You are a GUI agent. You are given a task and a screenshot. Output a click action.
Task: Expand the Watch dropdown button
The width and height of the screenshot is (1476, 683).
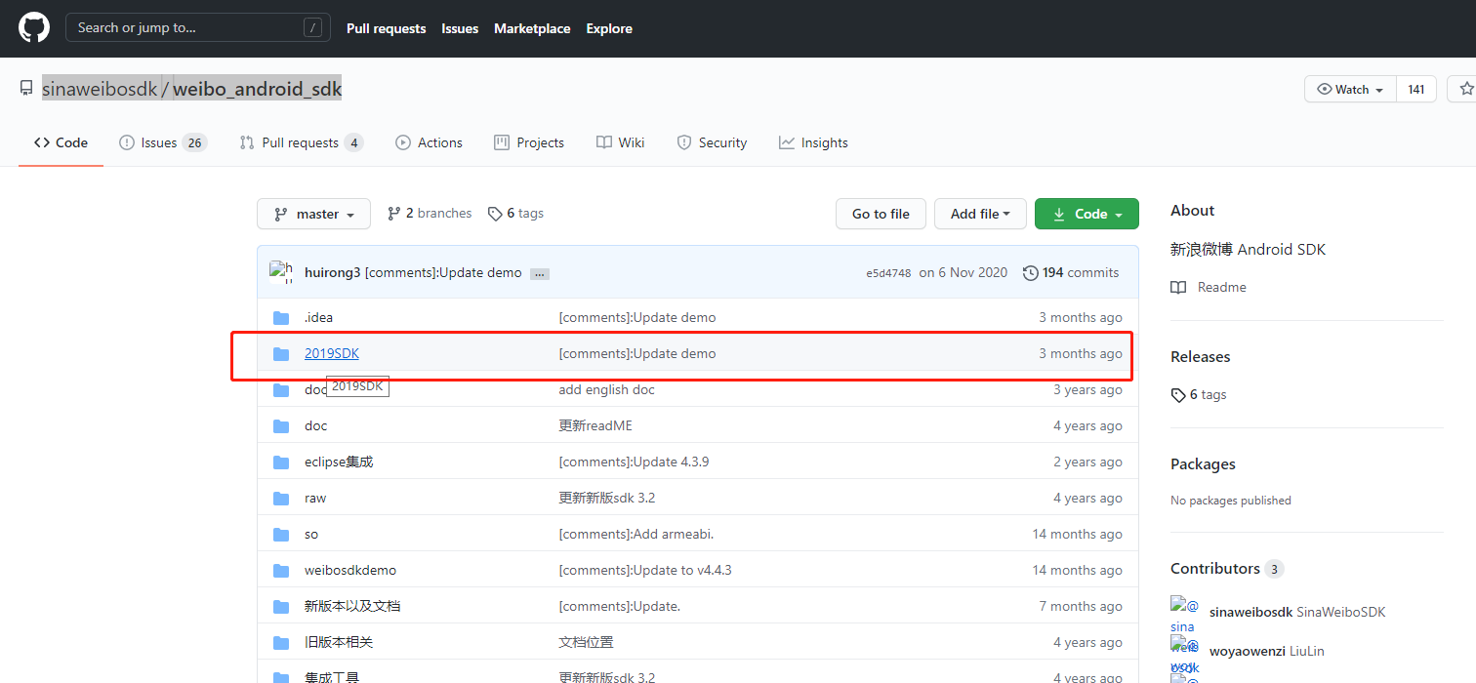coord(1351,89)
